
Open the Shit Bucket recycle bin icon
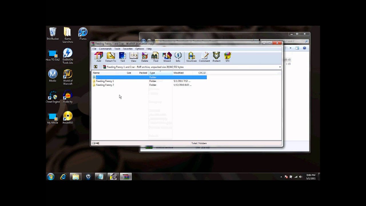(53, 34)
